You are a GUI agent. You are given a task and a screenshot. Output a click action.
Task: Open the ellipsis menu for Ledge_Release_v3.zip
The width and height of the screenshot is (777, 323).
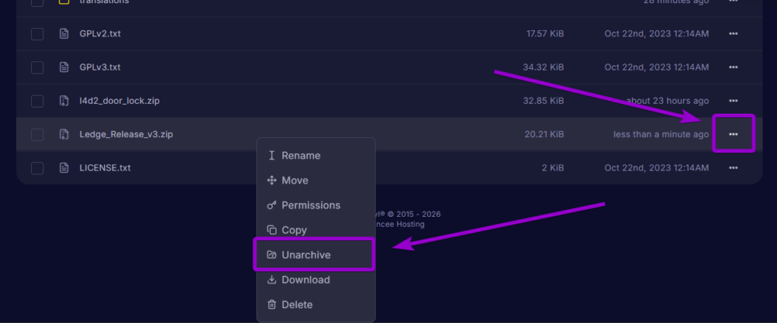point(734,134)
